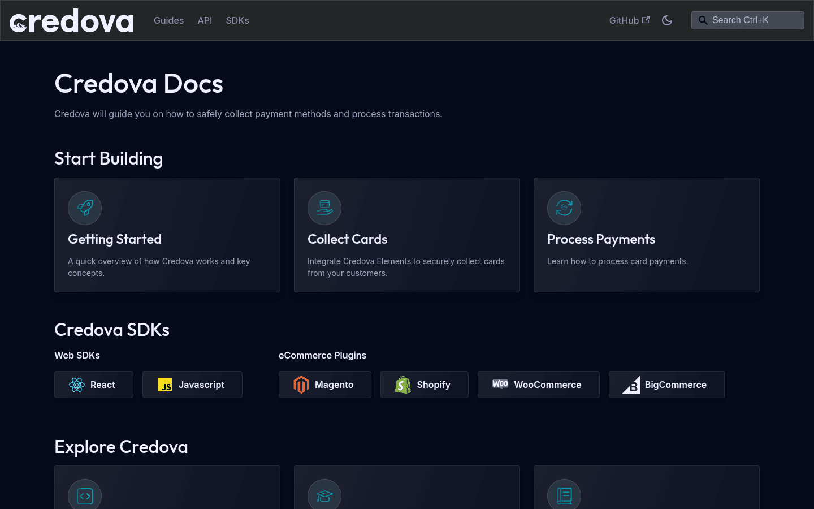Open the SDKs navigation item
Viewport: 814px width, 509px height.
pos(237,20)
